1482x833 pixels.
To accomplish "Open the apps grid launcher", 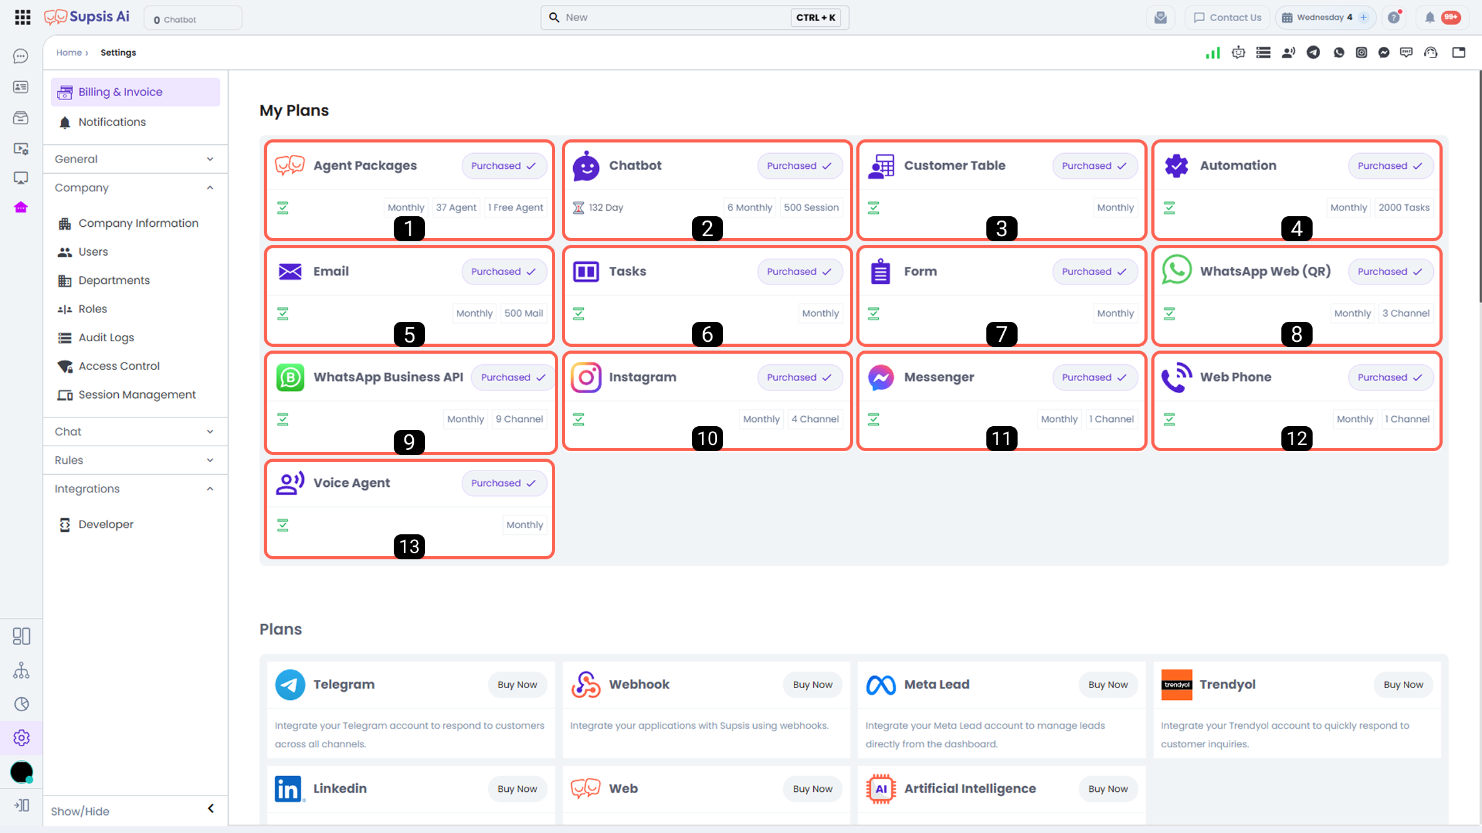I will click(23, 17).
